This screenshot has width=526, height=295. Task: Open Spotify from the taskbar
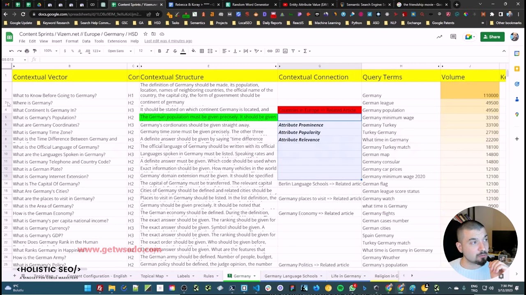340,288
